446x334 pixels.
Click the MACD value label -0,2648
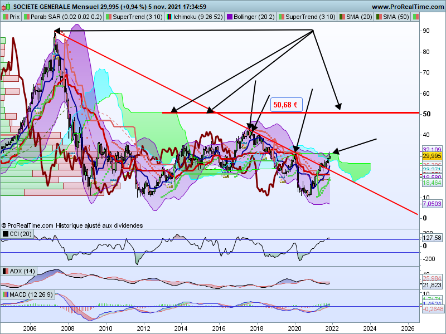pyautogui.click(x=433, y=309)
